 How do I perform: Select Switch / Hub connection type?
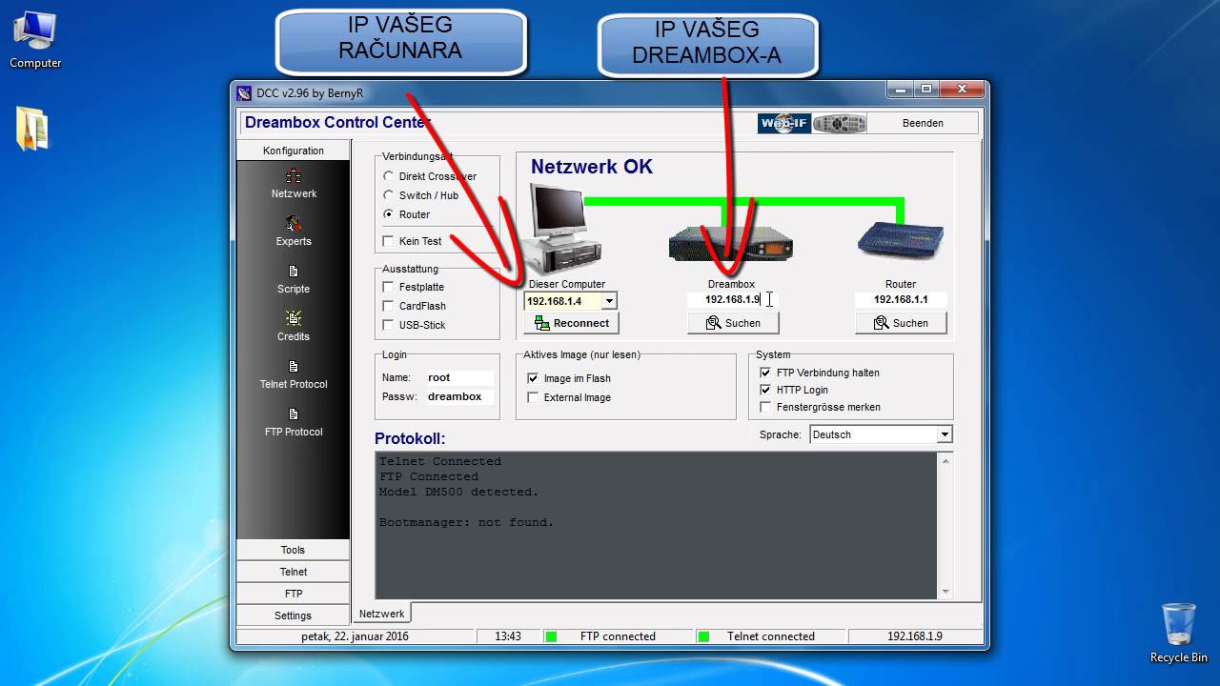click(x=388, y=195)
